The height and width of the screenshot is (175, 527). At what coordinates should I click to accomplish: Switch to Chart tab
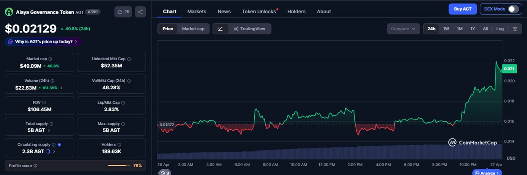click(170, 11)
